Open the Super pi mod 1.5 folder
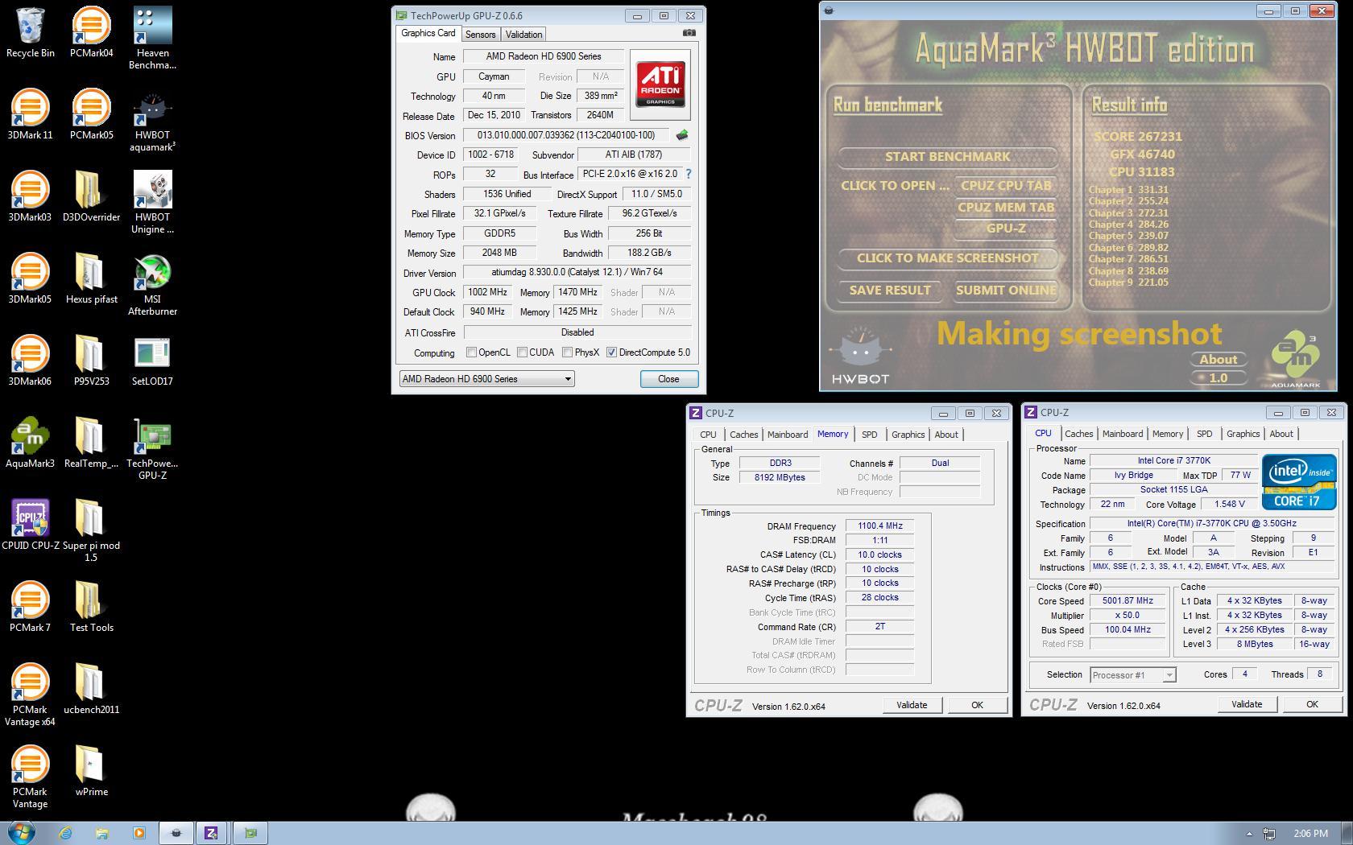 (x=91, y=531)
